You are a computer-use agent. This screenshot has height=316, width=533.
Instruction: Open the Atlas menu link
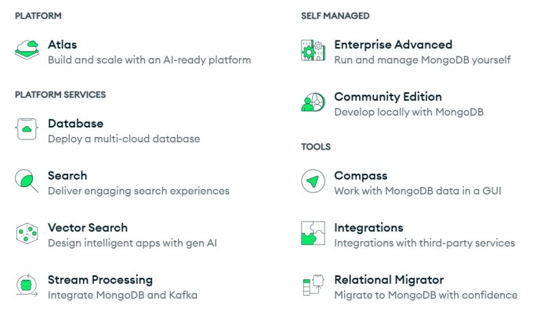[63, 45]
